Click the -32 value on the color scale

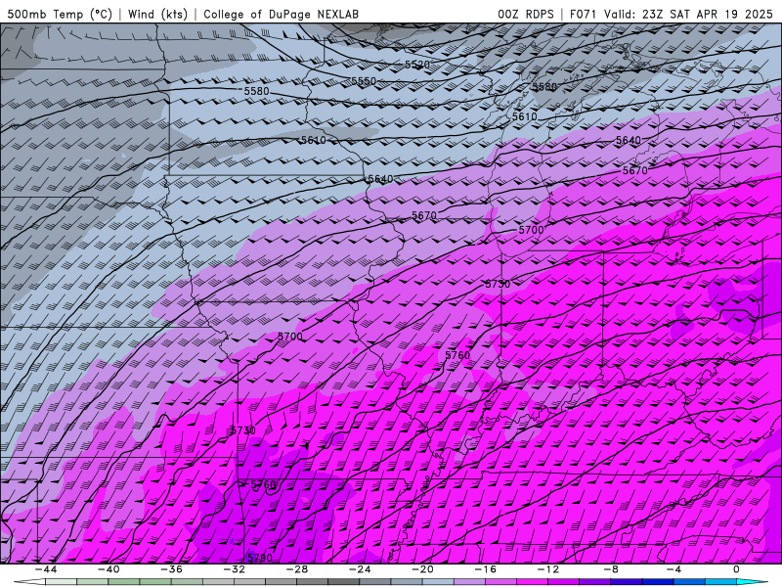[x=234, y=569]
